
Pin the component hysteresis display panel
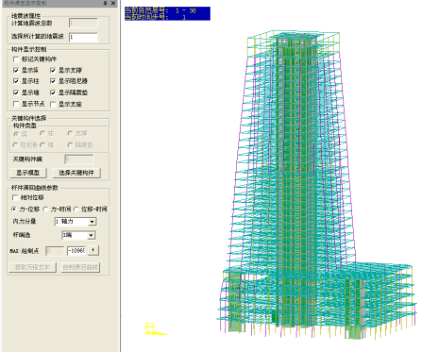(106, 3)
